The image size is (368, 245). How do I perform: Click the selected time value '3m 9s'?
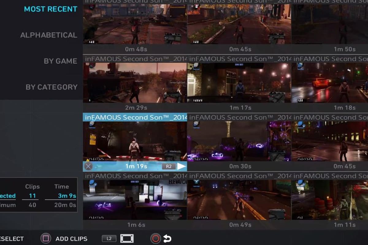click(67, 196)
